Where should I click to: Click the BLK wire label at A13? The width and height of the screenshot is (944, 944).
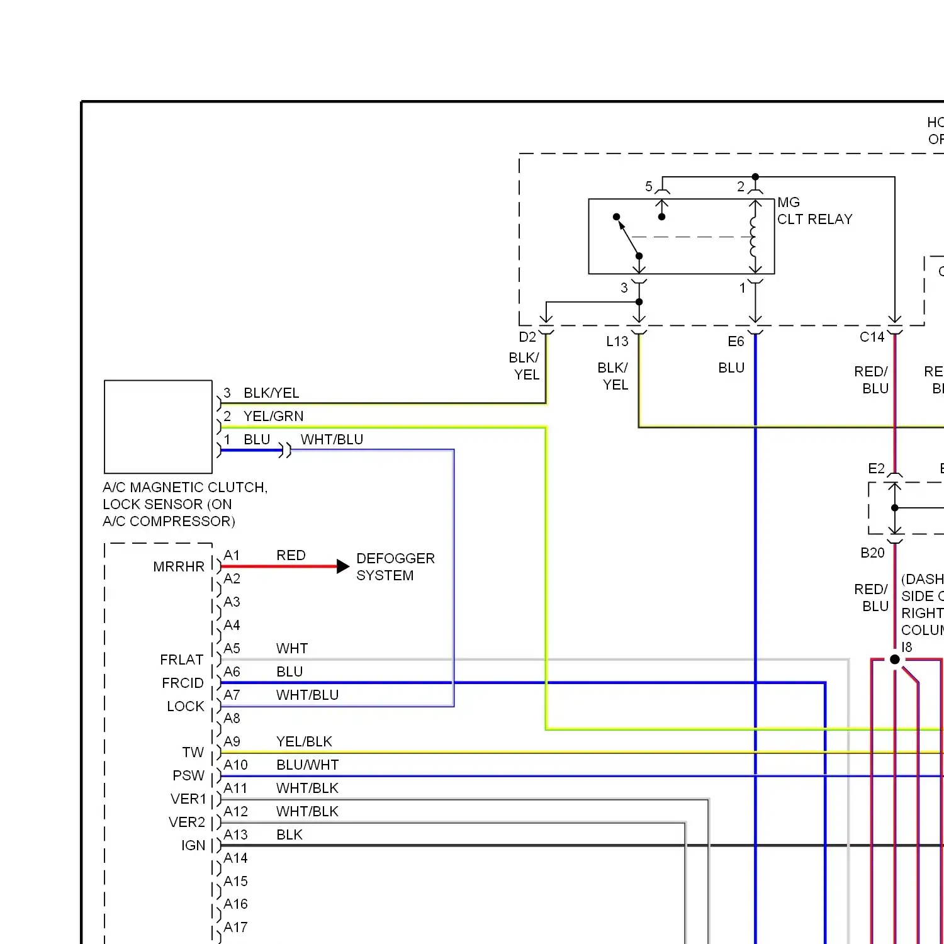tap(289, 834)
